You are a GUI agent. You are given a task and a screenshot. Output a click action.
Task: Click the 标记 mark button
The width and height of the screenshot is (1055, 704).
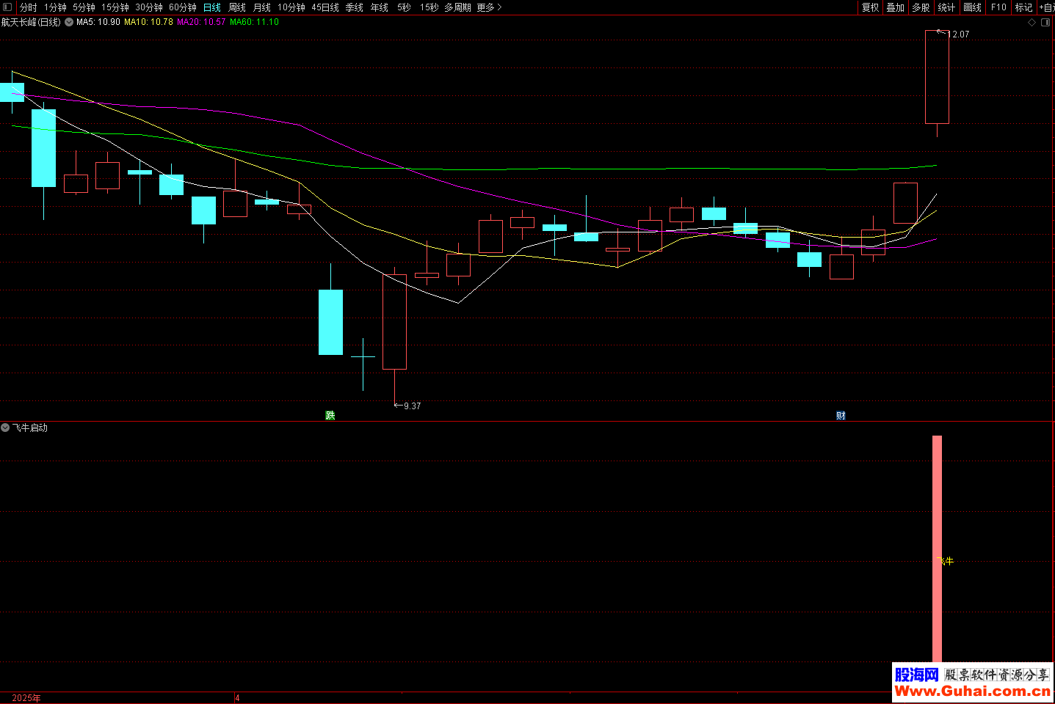click(1023, 7)
